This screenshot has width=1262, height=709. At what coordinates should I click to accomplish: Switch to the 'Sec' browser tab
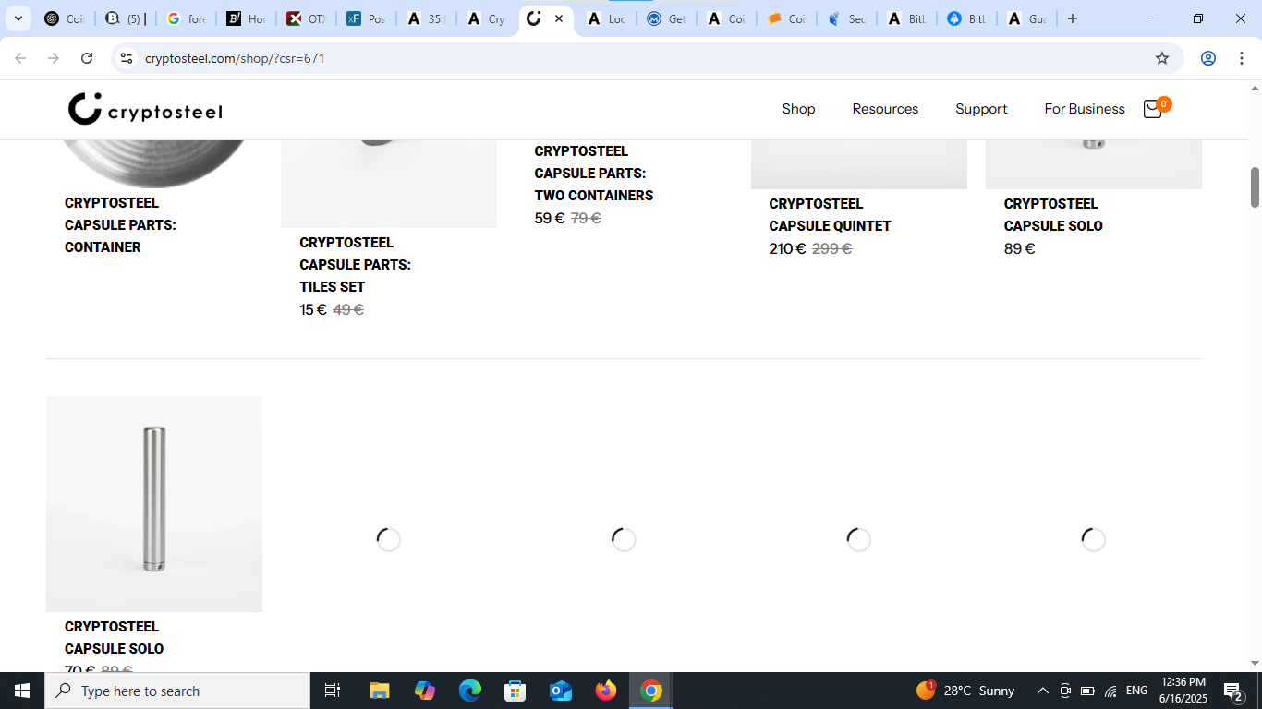tap(846, 18)
